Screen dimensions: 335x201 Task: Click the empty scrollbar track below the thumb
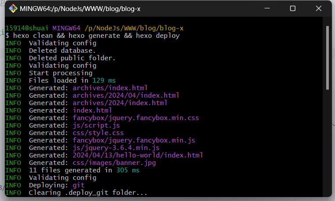(x=327, y=141)
